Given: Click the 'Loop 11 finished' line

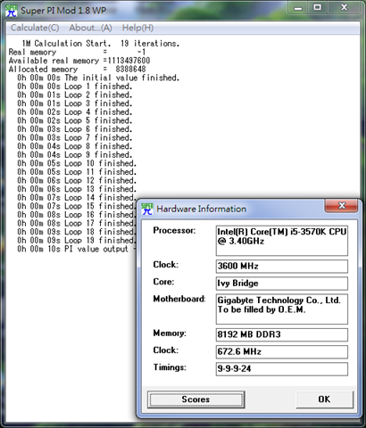Looking at the screenshot, I should [77, 172].
